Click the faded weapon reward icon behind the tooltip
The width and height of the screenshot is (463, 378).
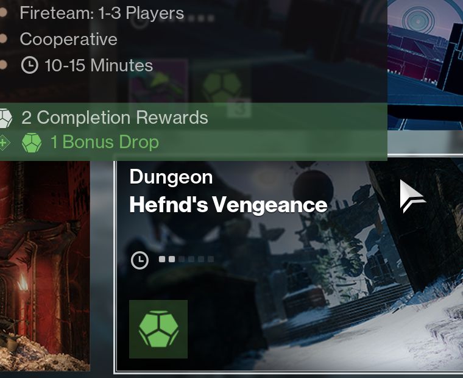pyautogui.click(x=159, y=81)
